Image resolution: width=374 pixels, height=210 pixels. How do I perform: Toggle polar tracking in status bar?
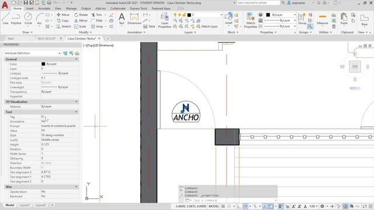tap(245, 206)
